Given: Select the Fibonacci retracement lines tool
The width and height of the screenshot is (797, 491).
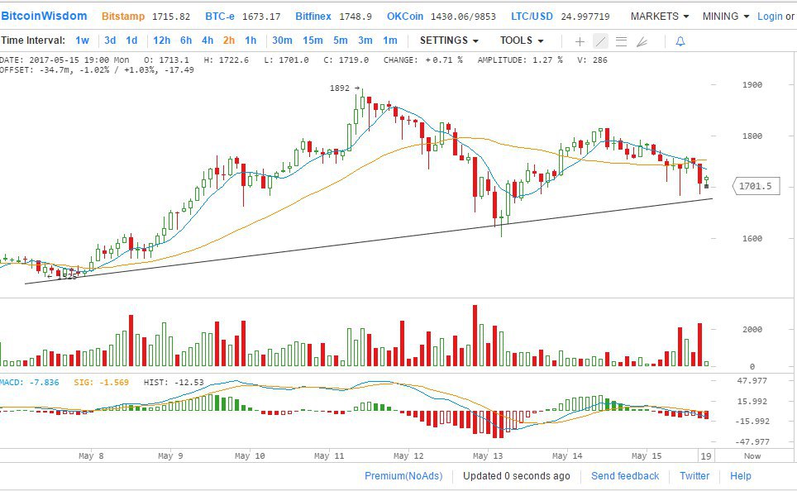Looking at the screenshot, I should (621, 41).
